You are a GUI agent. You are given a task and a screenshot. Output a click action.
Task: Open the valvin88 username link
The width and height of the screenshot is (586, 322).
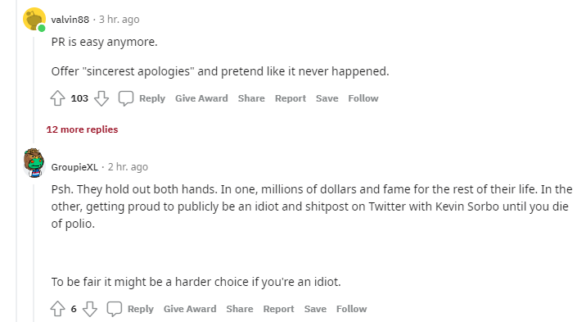click(x=70, y=20)
